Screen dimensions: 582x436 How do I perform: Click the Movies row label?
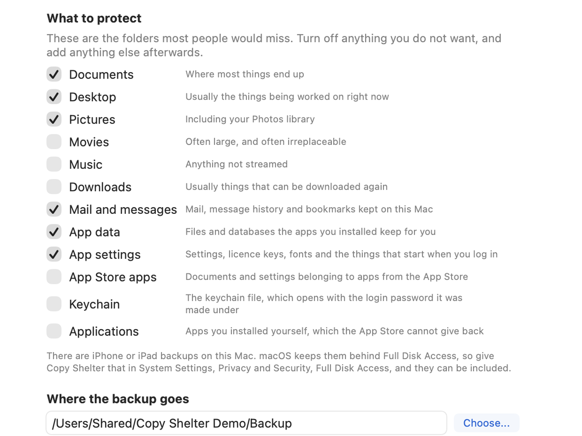(89, 142)
